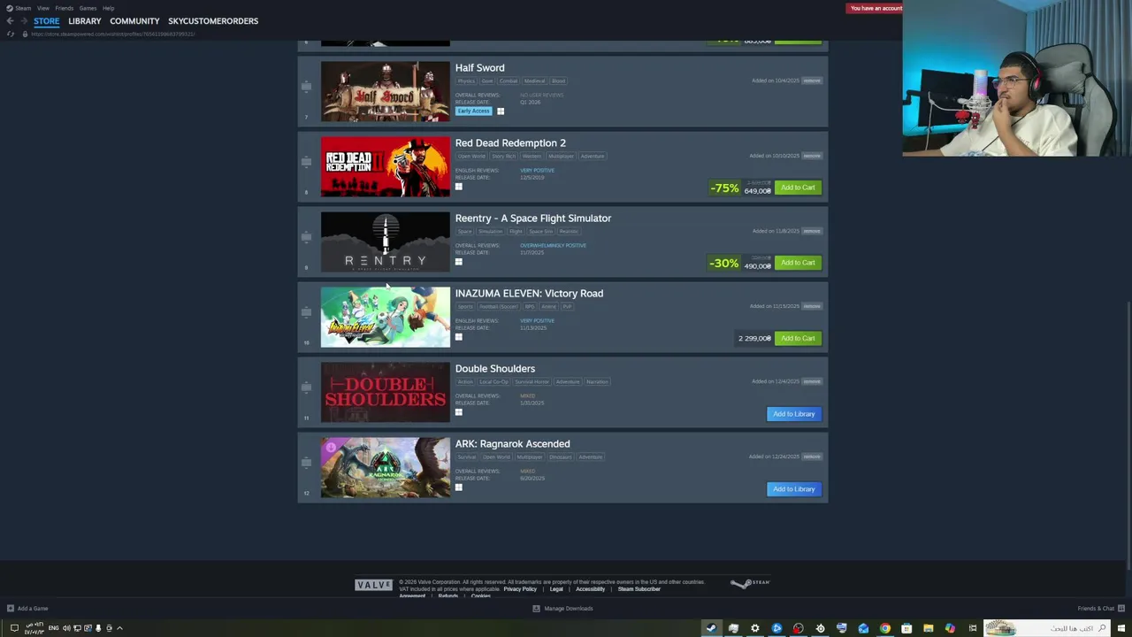Open the Accessibility footer link
This screenshot has height=637, width=1132.
click(x=591, y=589)
